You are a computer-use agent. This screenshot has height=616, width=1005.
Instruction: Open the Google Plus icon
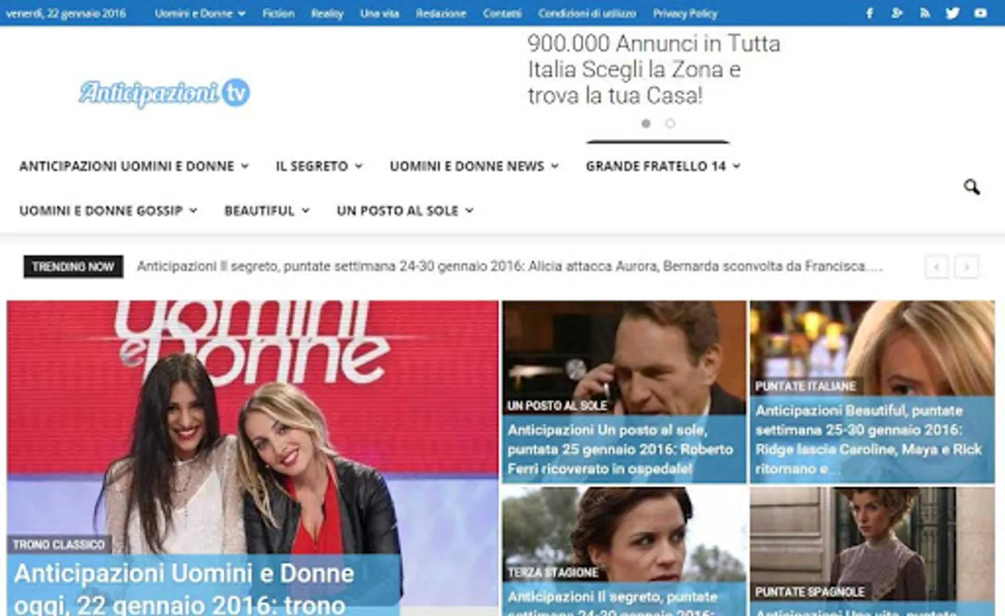pos(897,13)
